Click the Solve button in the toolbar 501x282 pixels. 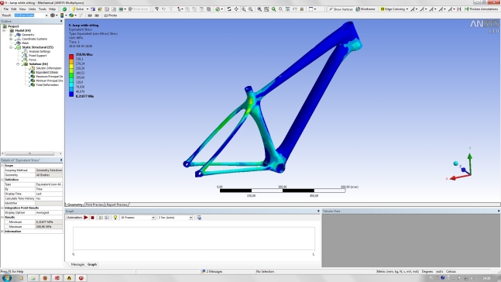(77, 9)
